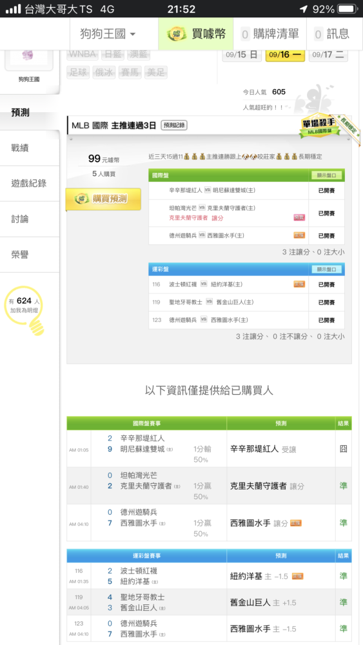363x645 pixels.
Task: Click the coin icon in 買噱幣 button
Action: pos(177,34)
